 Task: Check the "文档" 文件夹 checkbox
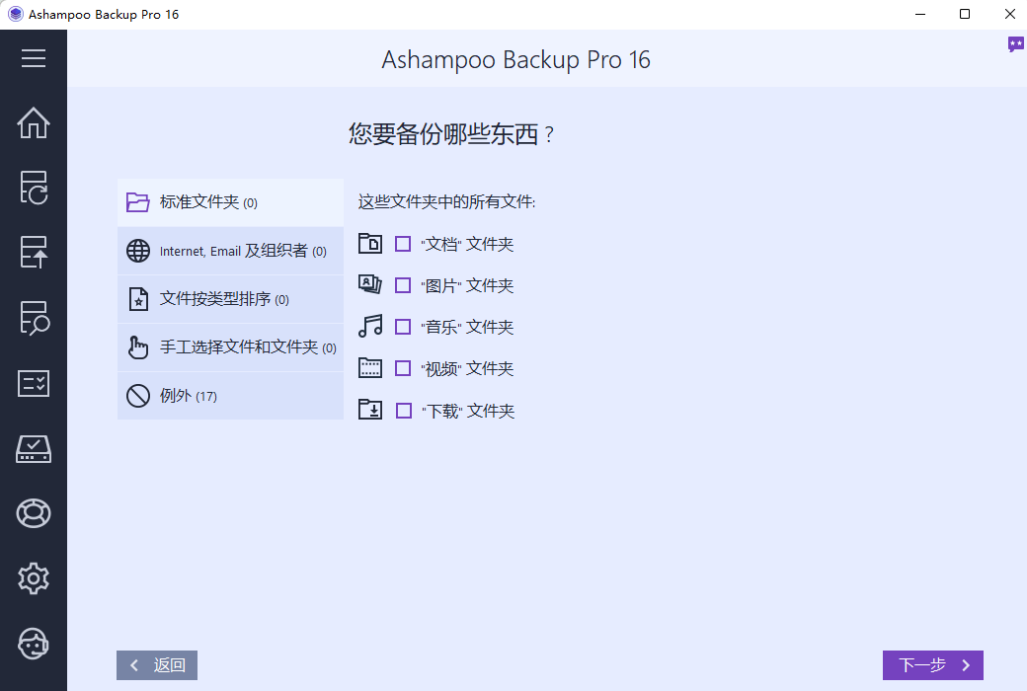(x=403, y=244)
